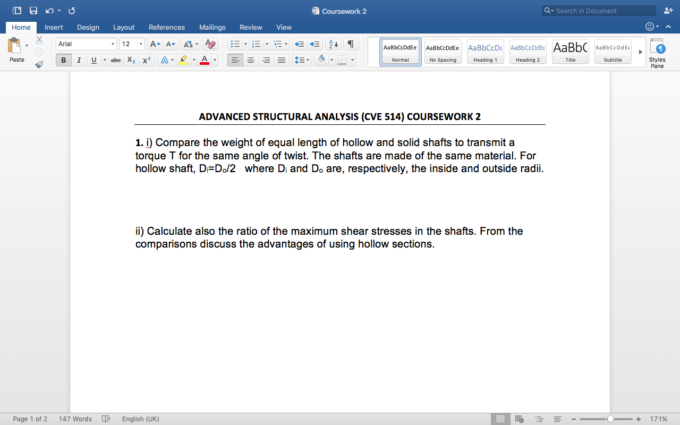This screenshot has width=680, height=425.
Task: Toggle bold formatting
Action: (63, 60)
